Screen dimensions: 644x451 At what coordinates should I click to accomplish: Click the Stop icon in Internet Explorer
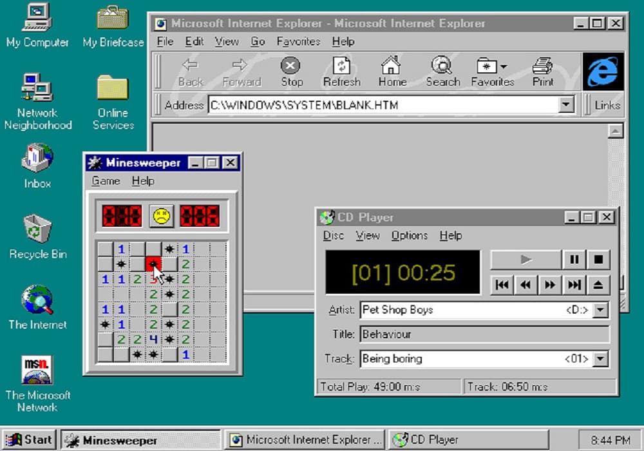coord(291,66)
